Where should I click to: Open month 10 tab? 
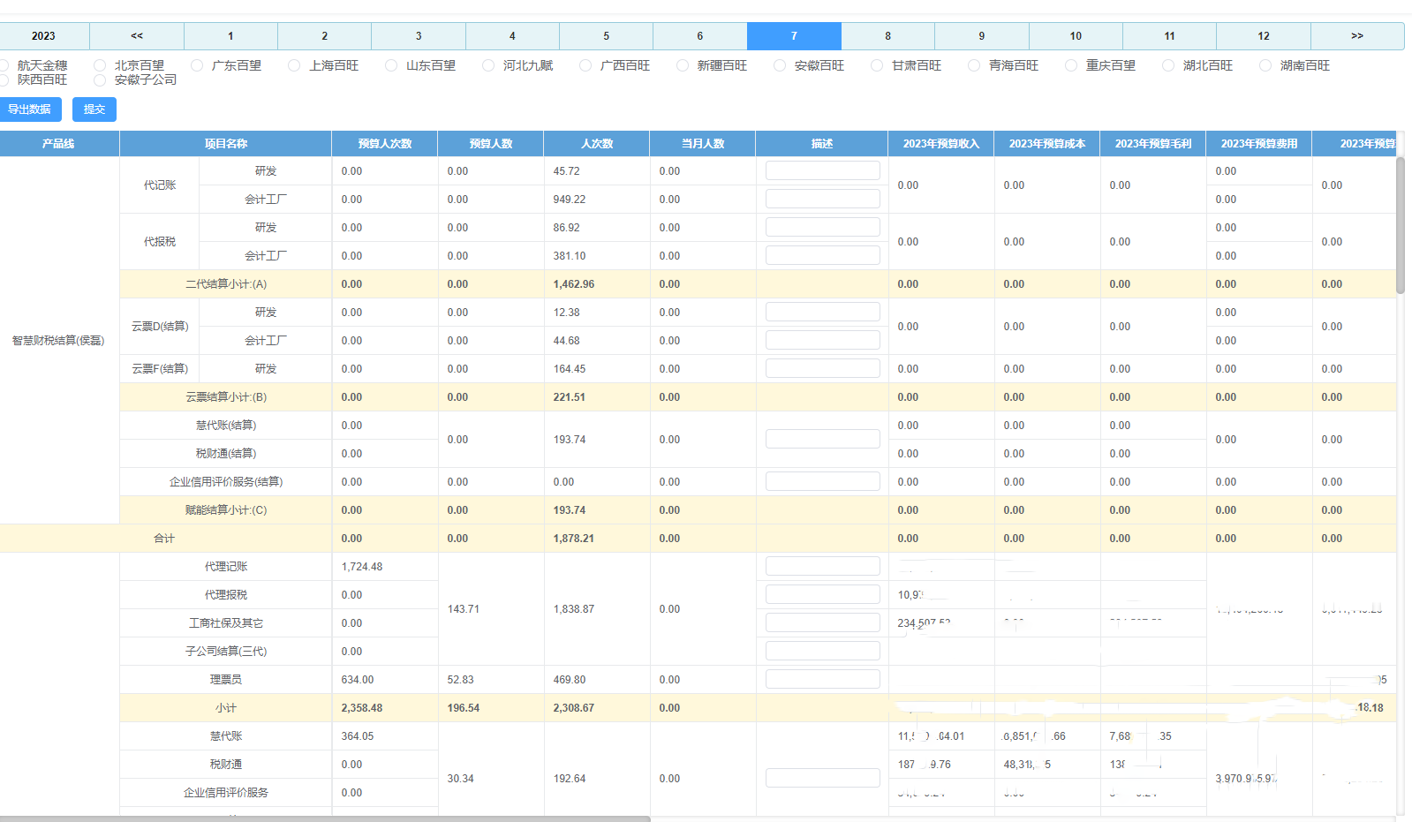tap(1076, 36)
